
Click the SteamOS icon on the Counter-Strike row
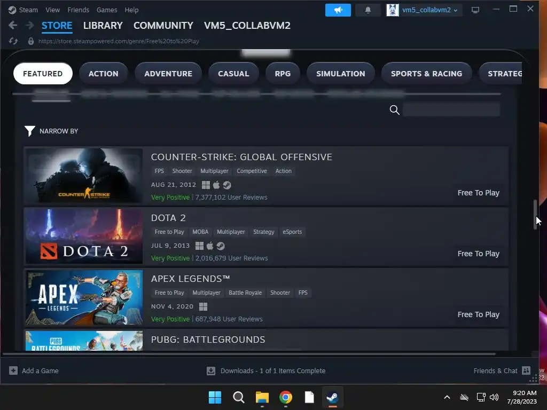227,185
